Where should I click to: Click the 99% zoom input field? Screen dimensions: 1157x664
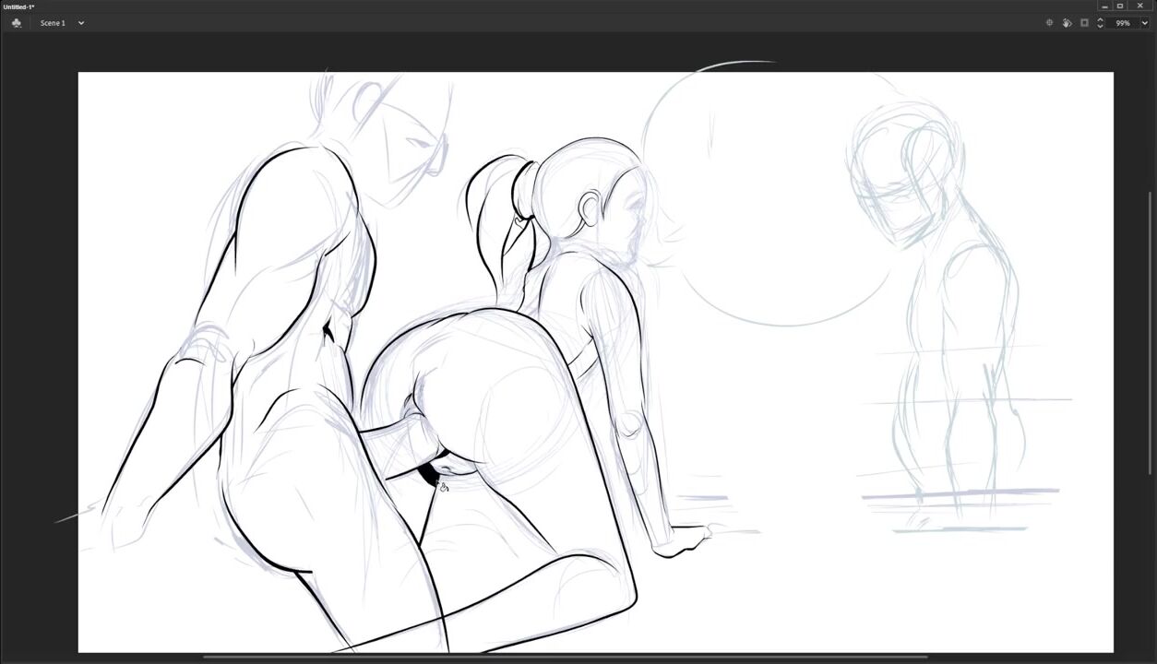1123,23
